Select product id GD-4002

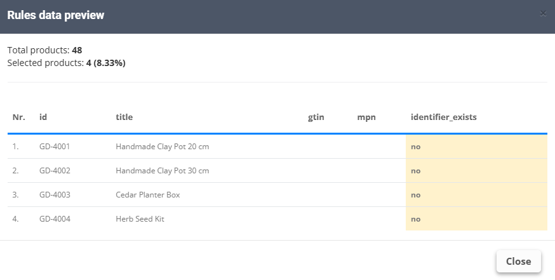tap(55, 171)
